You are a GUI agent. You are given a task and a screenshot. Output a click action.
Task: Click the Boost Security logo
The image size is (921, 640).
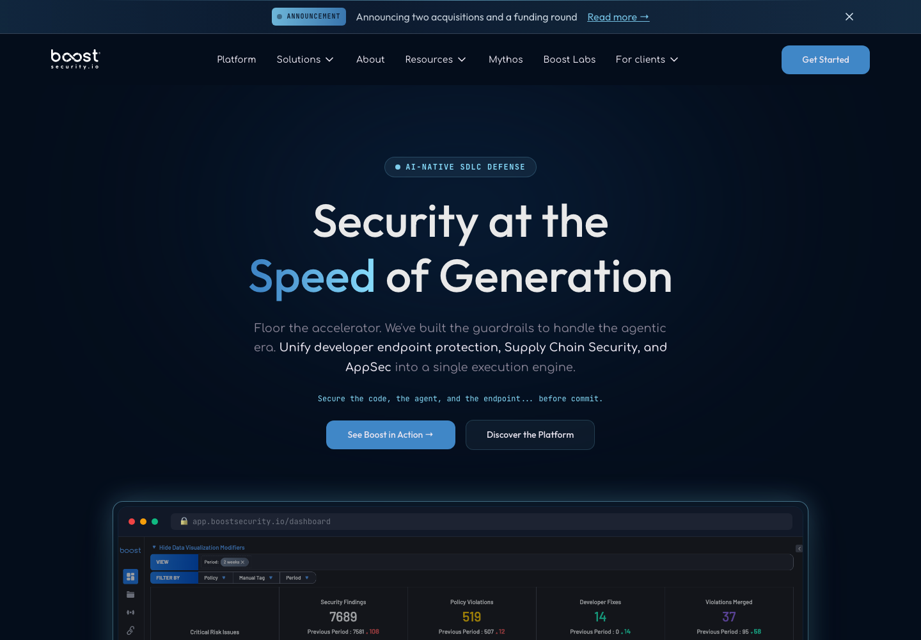pos(75,59)
